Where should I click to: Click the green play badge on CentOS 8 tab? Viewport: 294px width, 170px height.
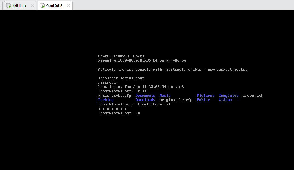pyautogui.click(x=44, y=6)
